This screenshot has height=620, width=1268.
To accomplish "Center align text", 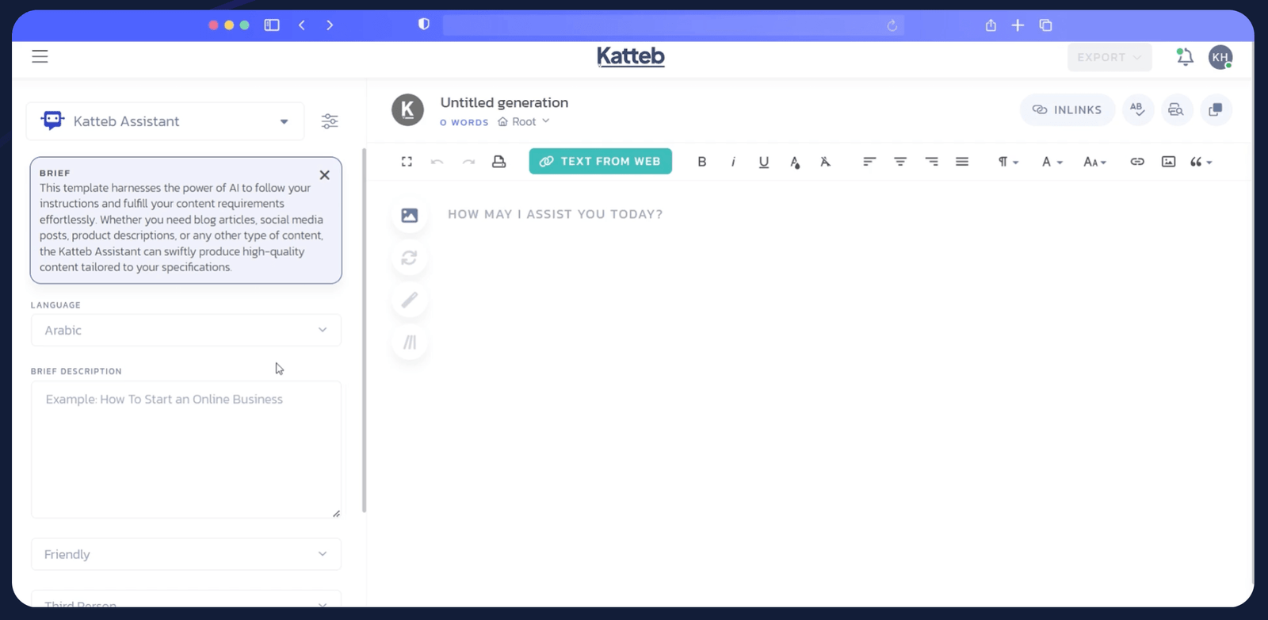I will [x=900, y=162].
